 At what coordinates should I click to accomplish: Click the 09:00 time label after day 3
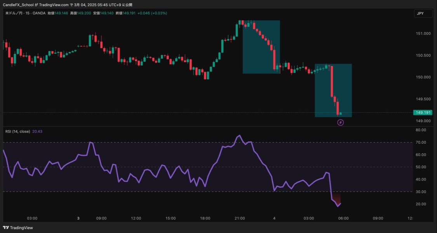pos(101,218)
